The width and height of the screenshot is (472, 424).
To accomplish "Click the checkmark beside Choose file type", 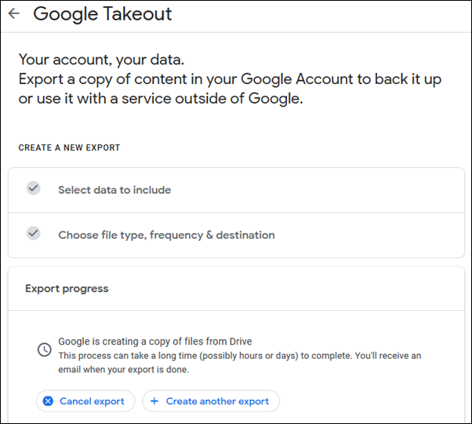I will [x=34, y=233].
